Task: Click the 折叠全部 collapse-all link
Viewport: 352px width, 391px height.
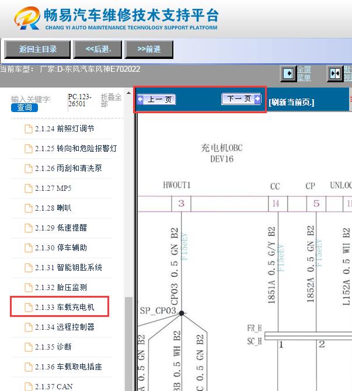Action: (111, 100)
